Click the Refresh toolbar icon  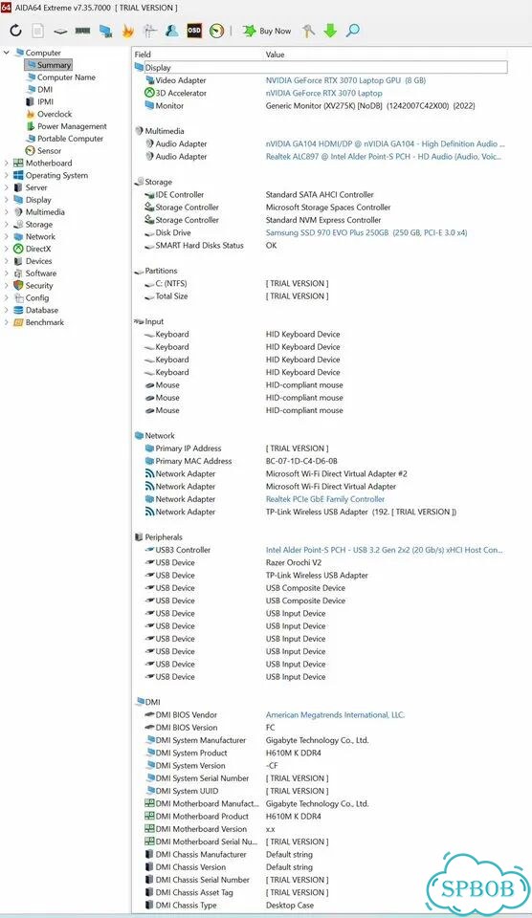click(16, 31)
